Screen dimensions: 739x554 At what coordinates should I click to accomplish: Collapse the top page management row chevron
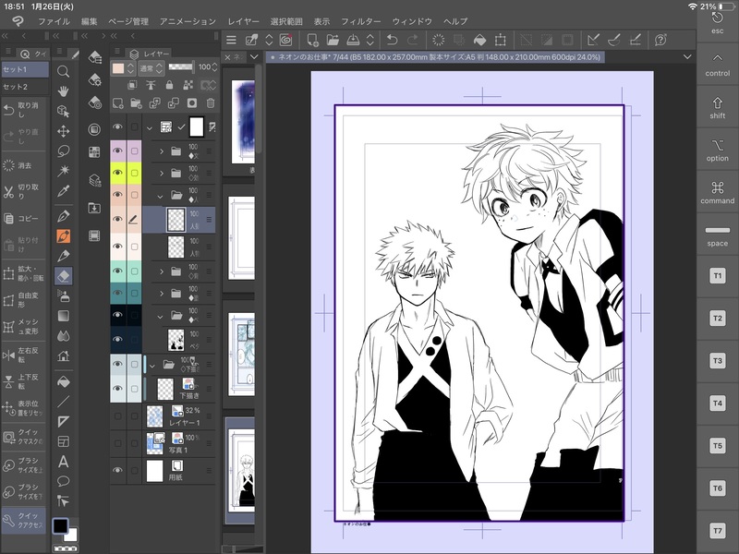pos(150,127)
